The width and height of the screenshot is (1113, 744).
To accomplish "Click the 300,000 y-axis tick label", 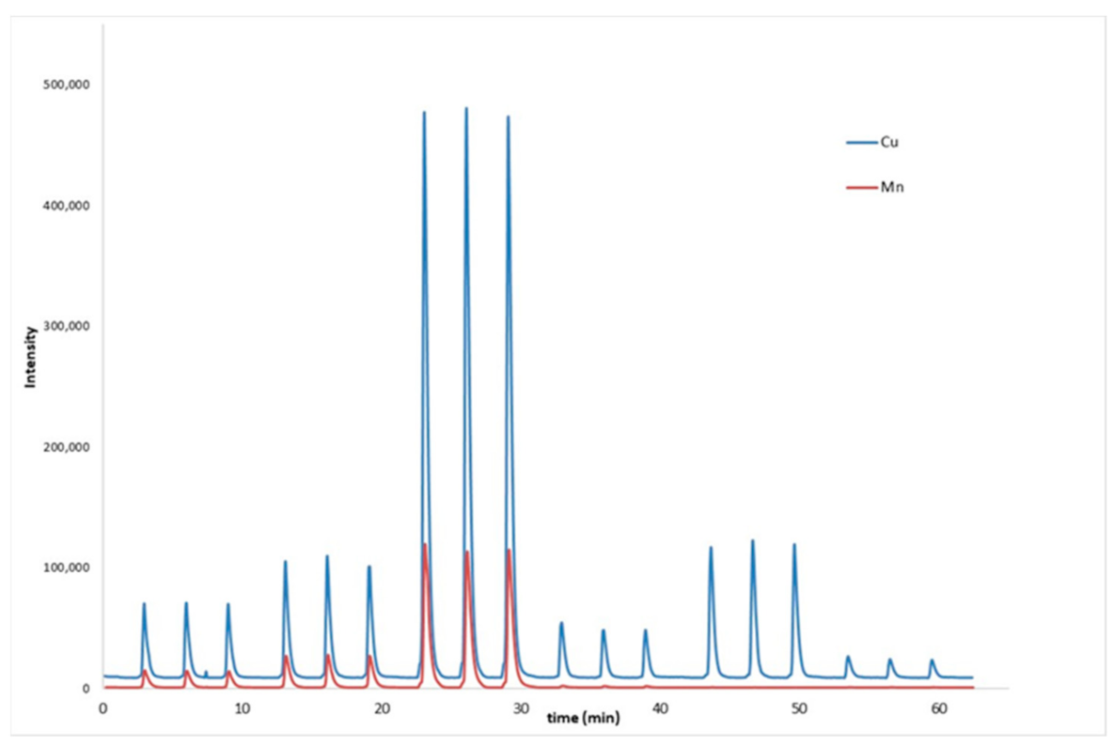I will point(64,326).
